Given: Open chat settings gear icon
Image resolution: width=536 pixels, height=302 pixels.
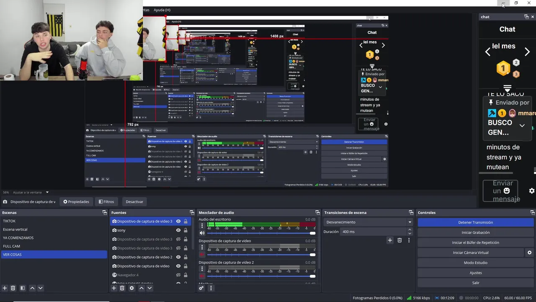Looking at the screenshot, I should [532, 191].
